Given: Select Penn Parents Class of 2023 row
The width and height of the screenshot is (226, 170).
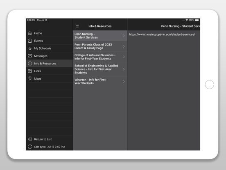Looking at the screenshot, I should coord(100,46).
